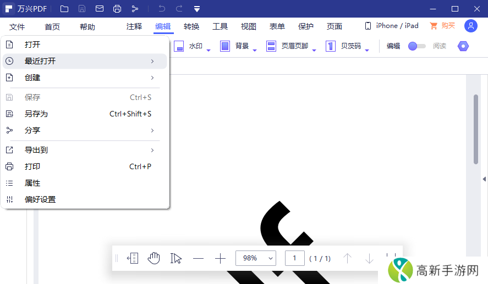The width and height of the screenshot is (488, 284).
Task: Click the vertical scrollbar thumb
Action: (x=476, y=129)
